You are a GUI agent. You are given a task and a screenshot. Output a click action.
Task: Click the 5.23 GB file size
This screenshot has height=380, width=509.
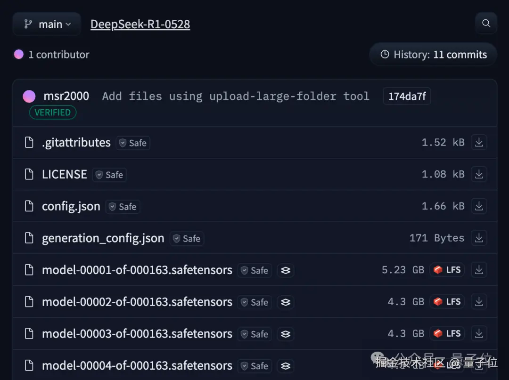coord(403,270)
